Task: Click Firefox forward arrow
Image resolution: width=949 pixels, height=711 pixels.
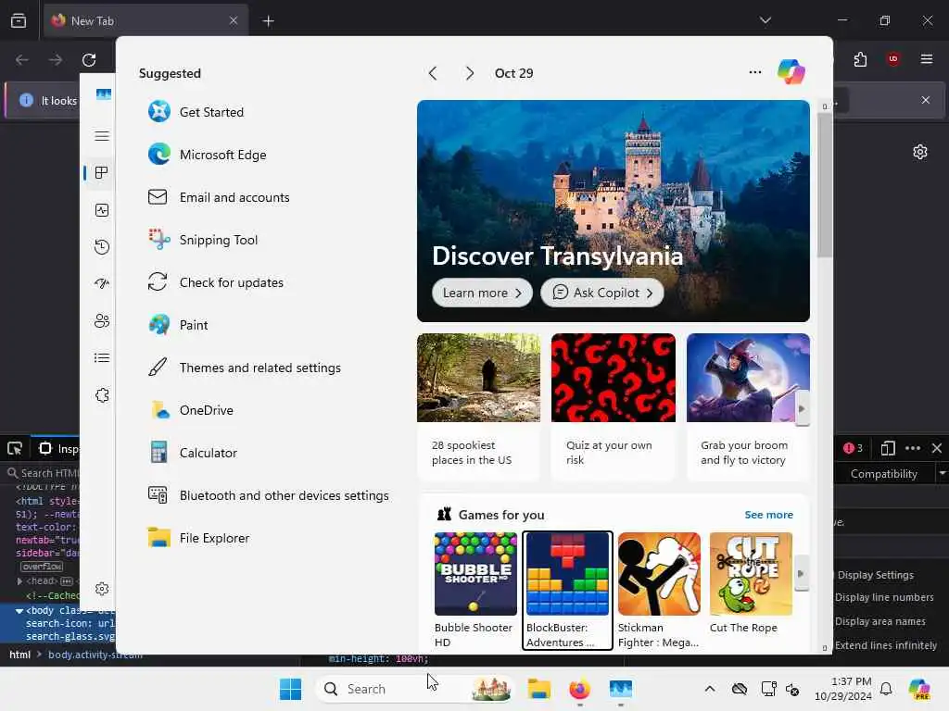Action: coord(55,60)
